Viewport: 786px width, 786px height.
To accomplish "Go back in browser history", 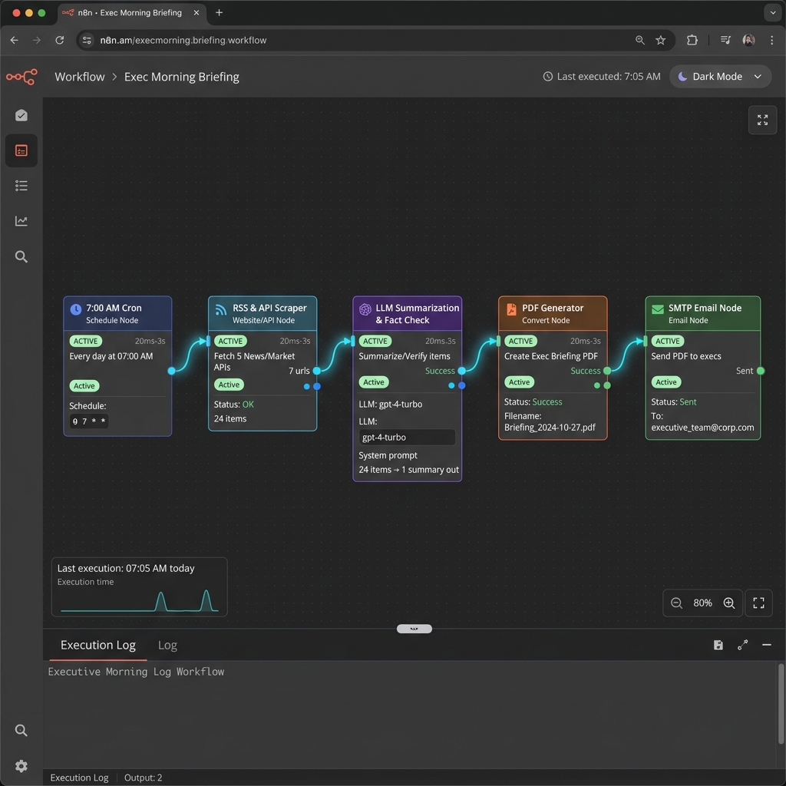I will pos(14,40).
